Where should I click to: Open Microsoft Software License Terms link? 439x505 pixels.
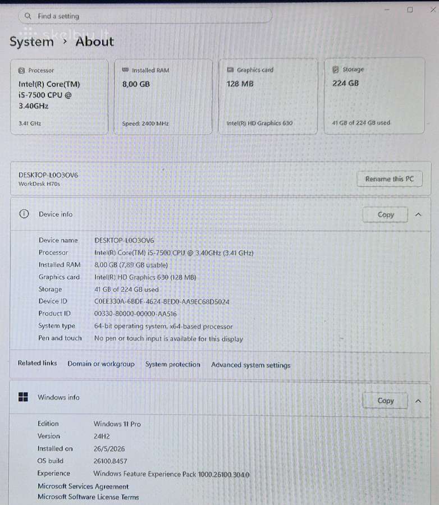pos(88,497)
